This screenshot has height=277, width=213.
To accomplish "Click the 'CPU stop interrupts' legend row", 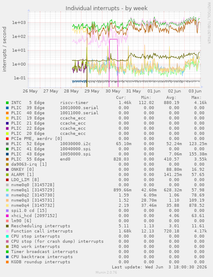I will coord(36,236).
